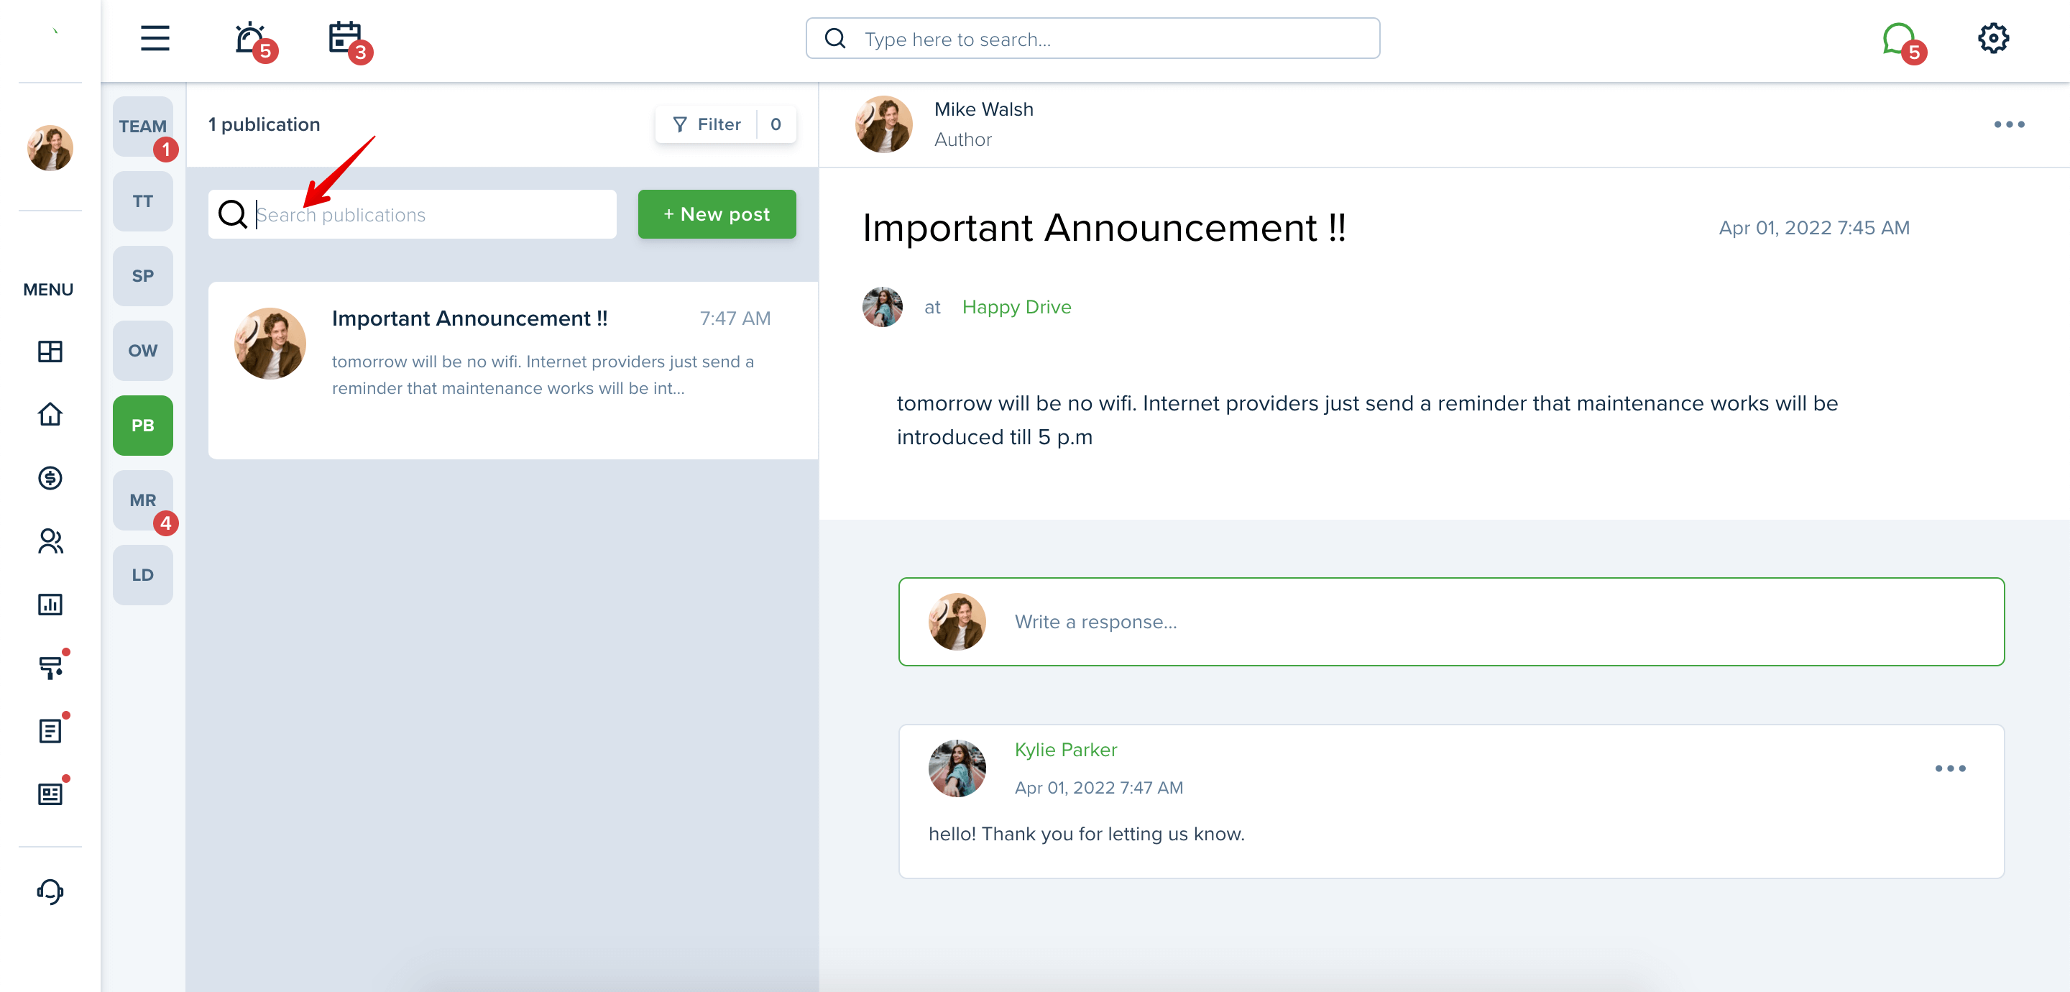Open Important Announcement publication card

point(512,369)
